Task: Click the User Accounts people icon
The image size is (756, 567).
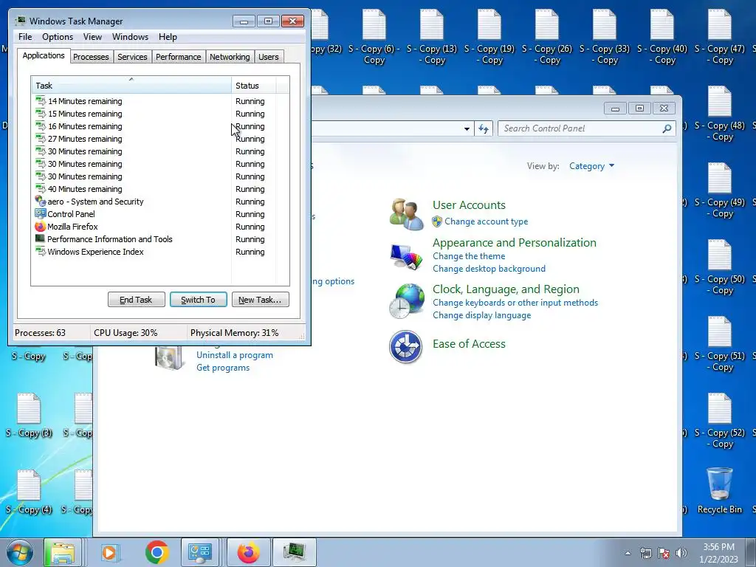Action: 406,213
